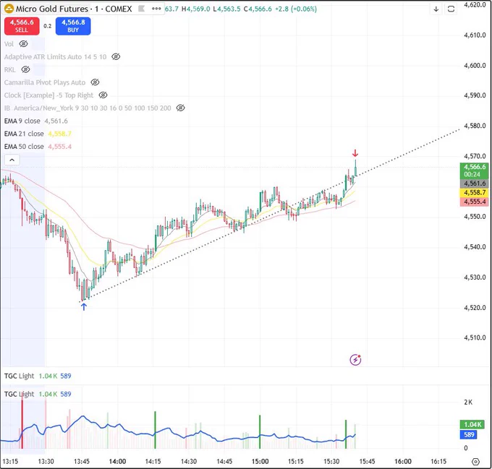The height and width of the screenshot is (469, 492).
Task: Open chart settings gear at bottom right
Action: pos(475,462)
